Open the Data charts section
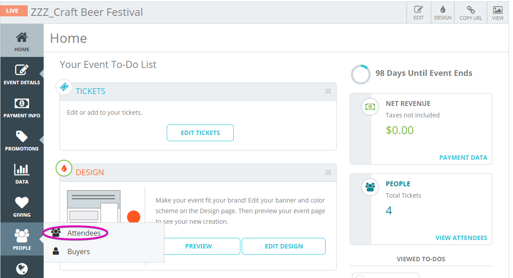This screenshot has width=513, height=278. click(x=22, y=173)
